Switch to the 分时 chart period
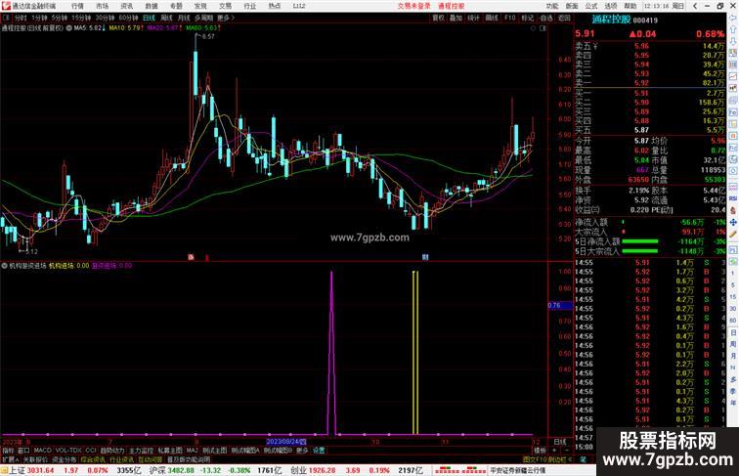This screenshot has width=739, height=476. pos(21,18)
